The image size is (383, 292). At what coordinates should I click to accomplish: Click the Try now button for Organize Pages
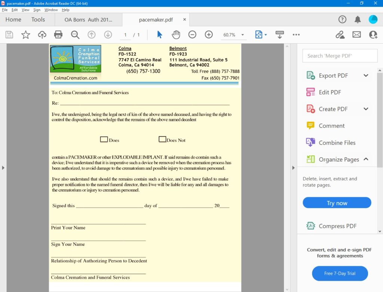click(x=336, y=203)
